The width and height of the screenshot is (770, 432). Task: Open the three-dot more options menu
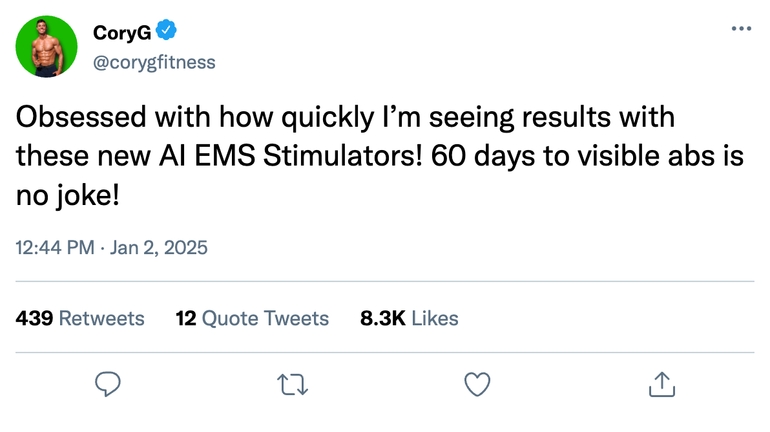click(x=741, y=28)
